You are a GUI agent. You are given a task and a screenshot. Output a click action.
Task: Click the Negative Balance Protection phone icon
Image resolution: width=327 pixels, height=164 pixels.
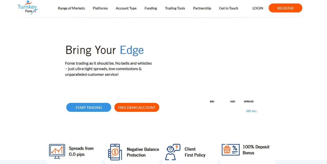pyautogui.click(x=115, y=152)
